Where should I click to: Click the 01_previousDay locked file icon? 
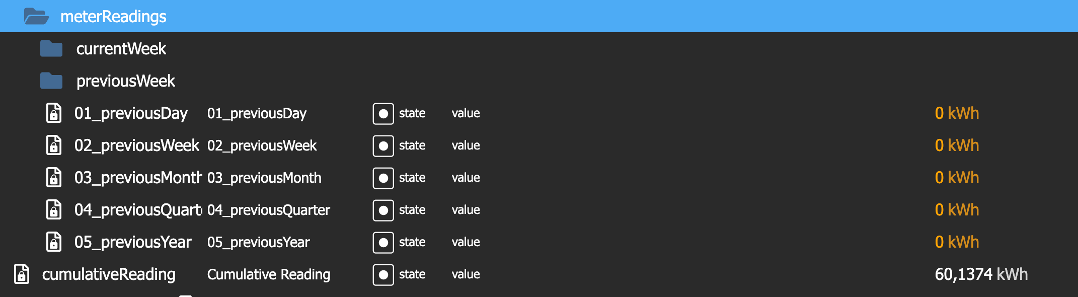[54, 113]
